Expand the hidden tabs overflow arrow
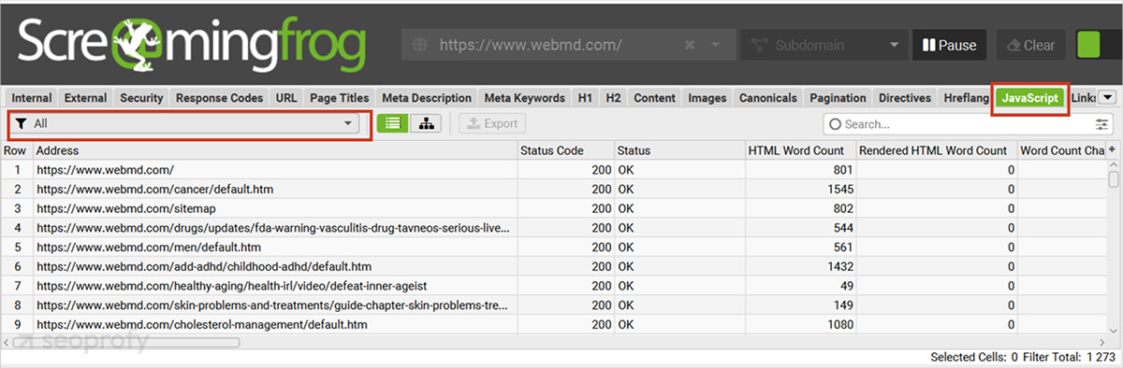This screenshot has width=1123, height=368. point(1106,97)
